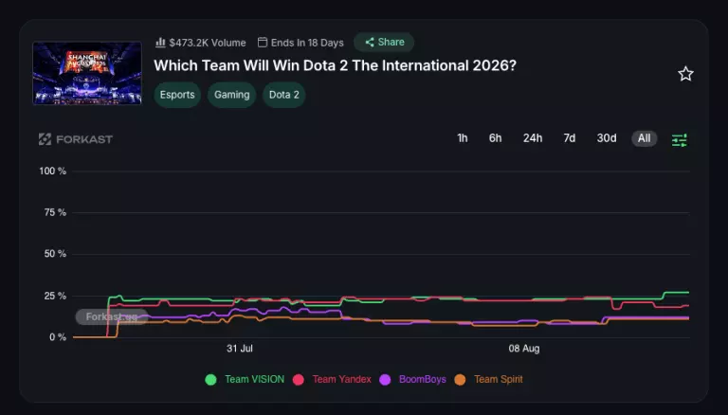Viewport: 728px width, 415px height.
Task: Click the 25 % axis label
Action: (55, 296)
